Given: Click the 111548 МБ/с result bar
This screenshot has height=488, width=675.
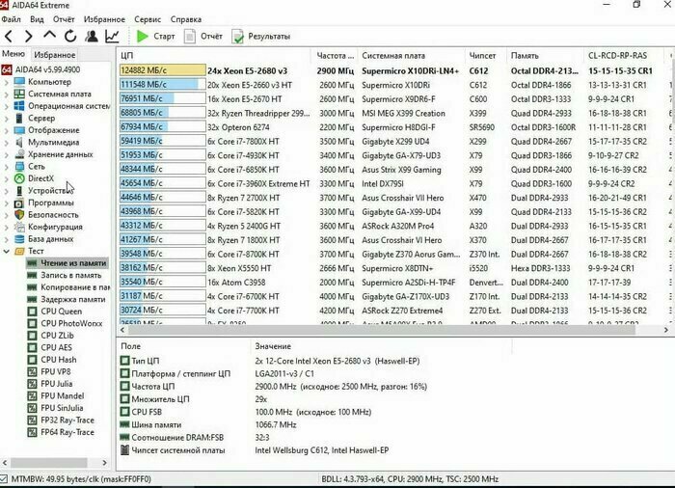Looking at the screenshot, I should pyautogui.click(x=163, y=85).
